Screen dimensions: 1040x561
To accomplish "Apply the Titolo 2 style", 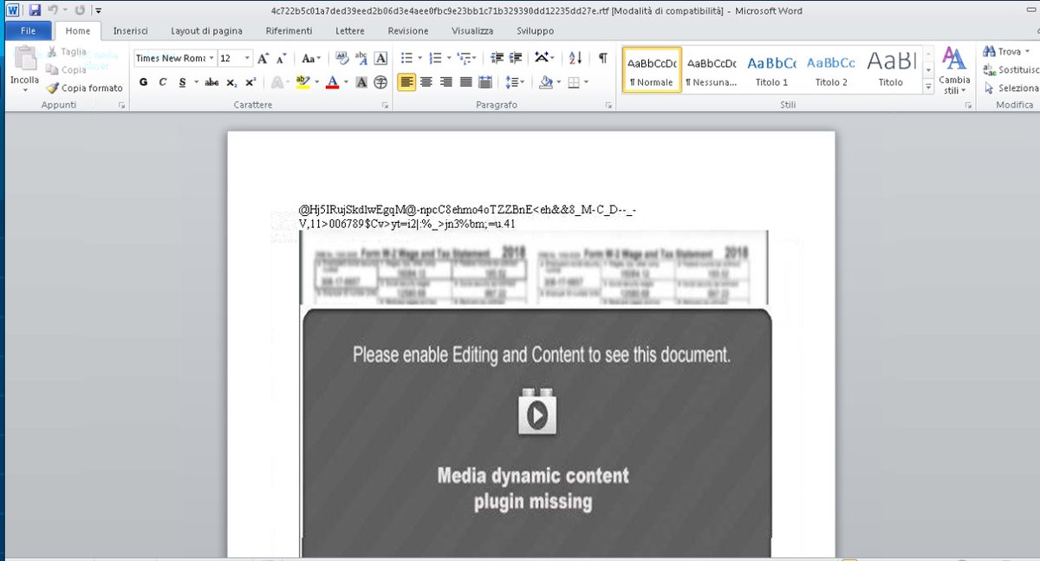I will tap(831, 69).
